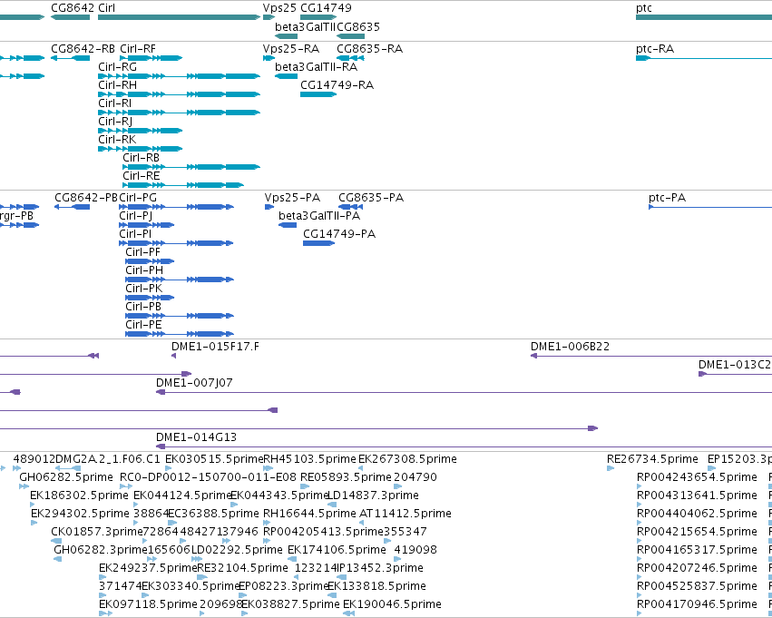Select the DME1-006B22 BAC label
The height and width of the screenshot is (618, 772).
570,347
